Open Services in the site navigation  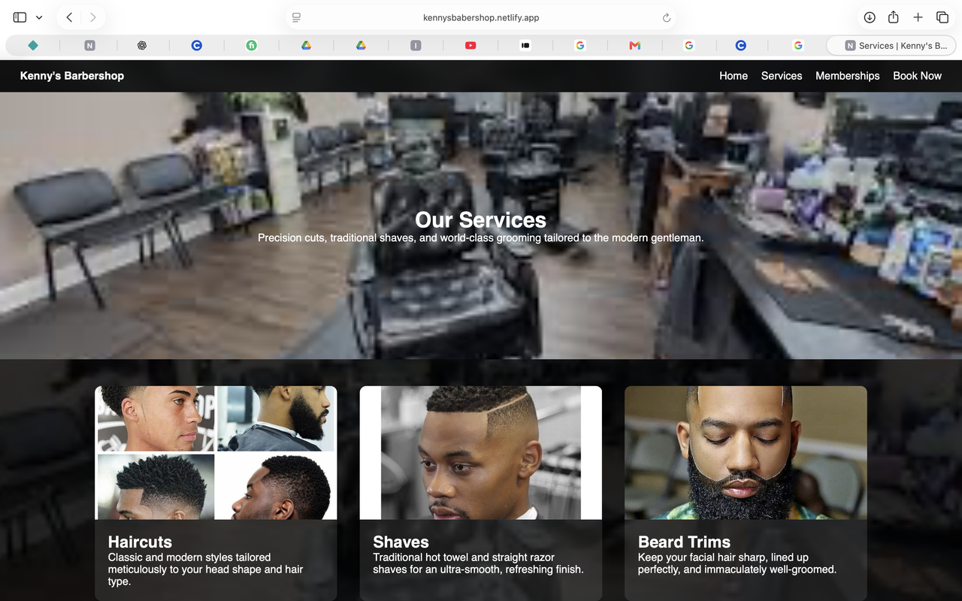[782, 76]
